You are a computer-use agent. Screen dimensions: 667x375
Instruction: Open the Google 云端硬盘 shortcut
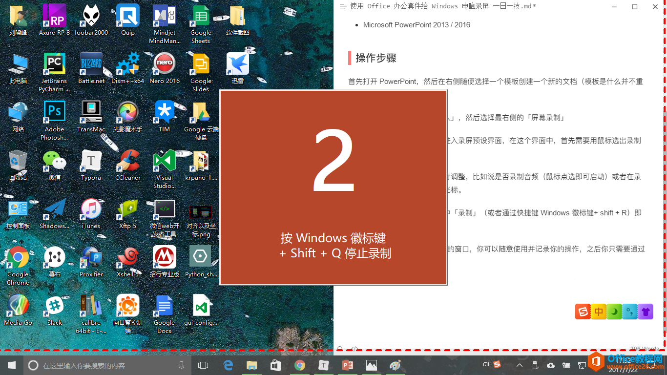[201, 121]
